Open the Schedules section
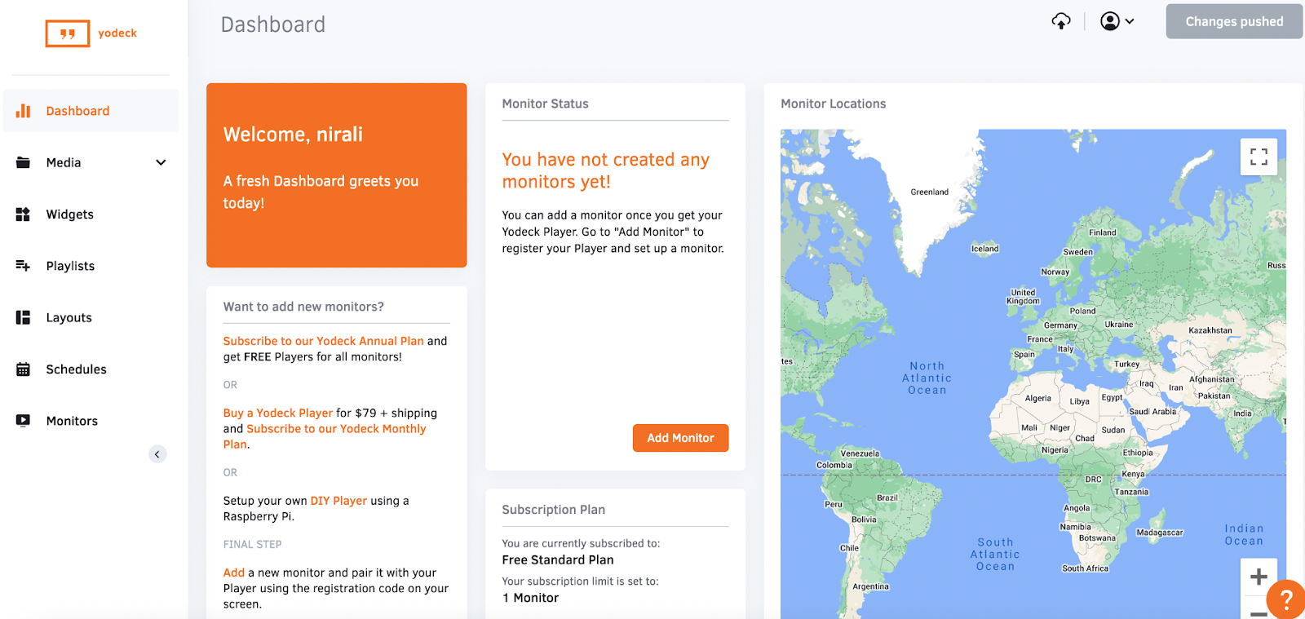 click(x=91, y=369)
